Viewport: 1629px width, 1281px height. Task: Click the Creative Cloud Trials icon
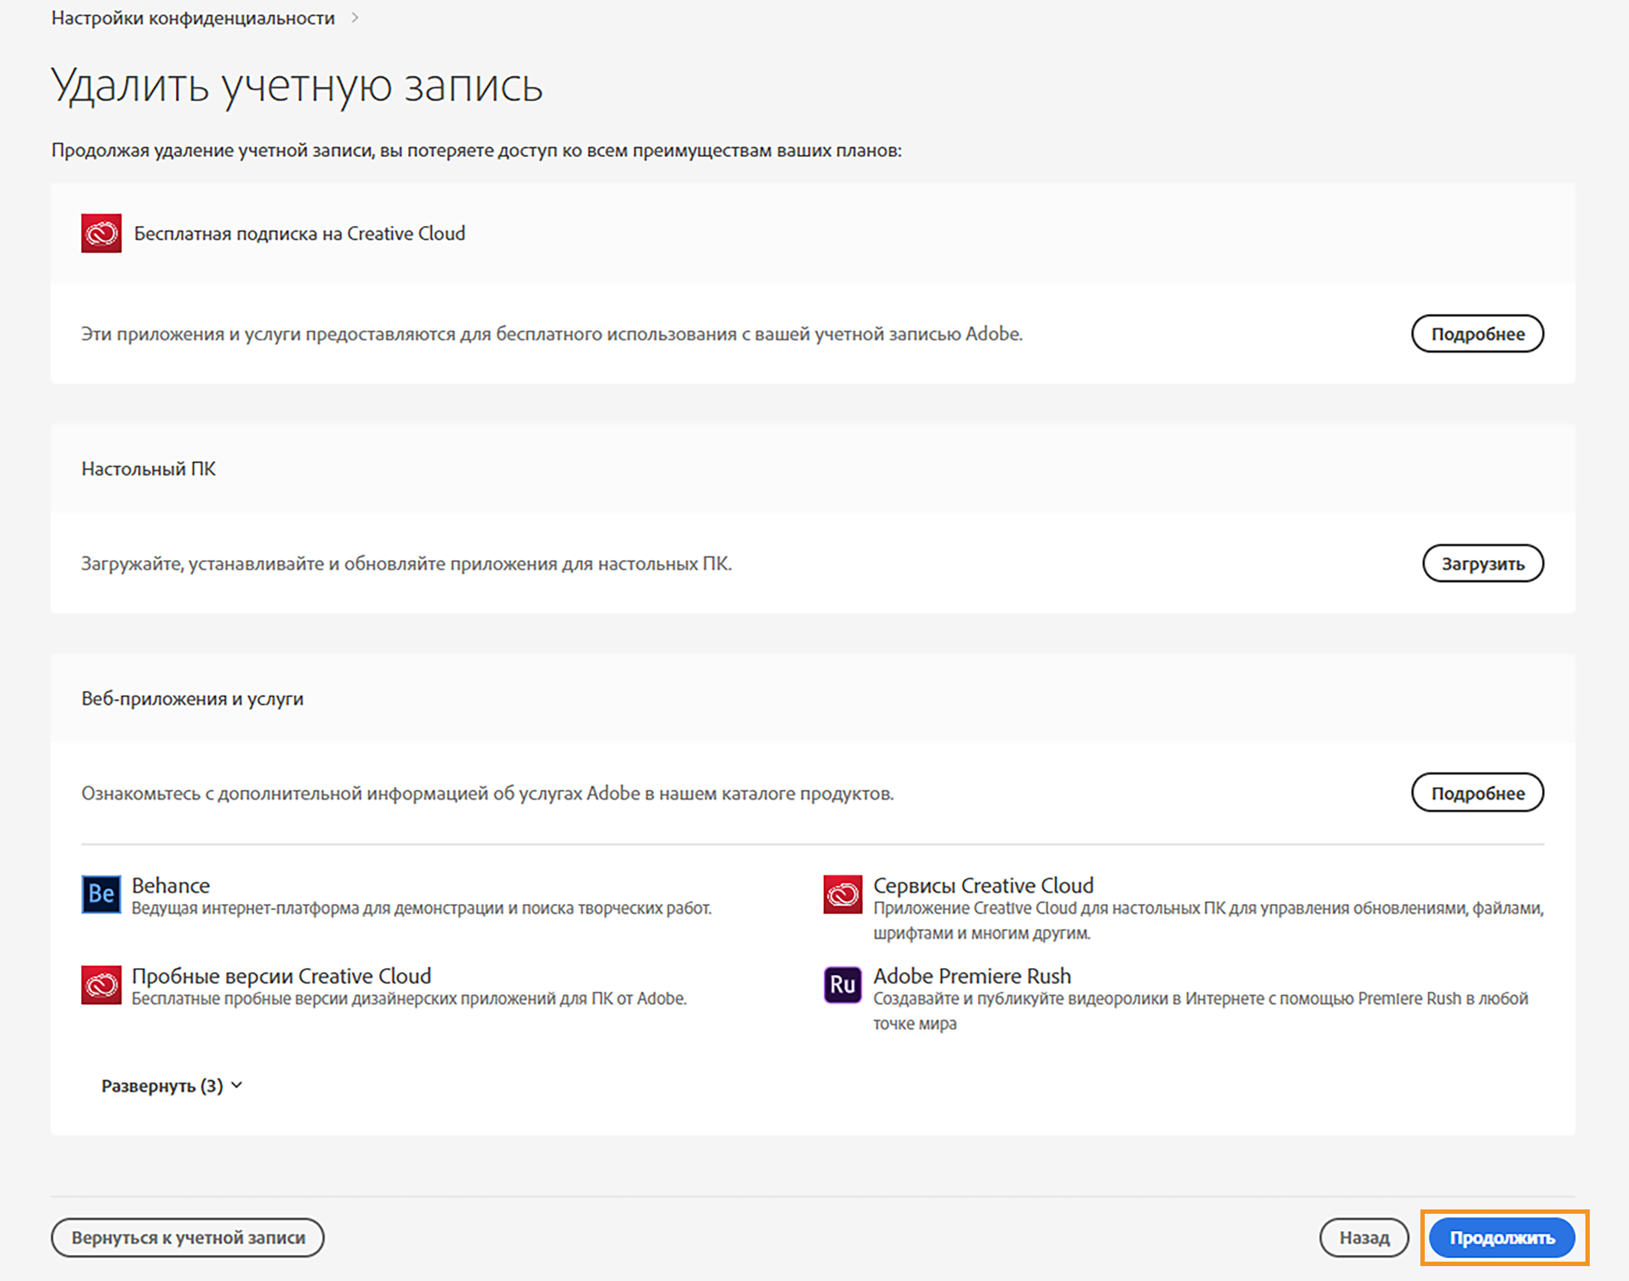(x=102, y=985)
